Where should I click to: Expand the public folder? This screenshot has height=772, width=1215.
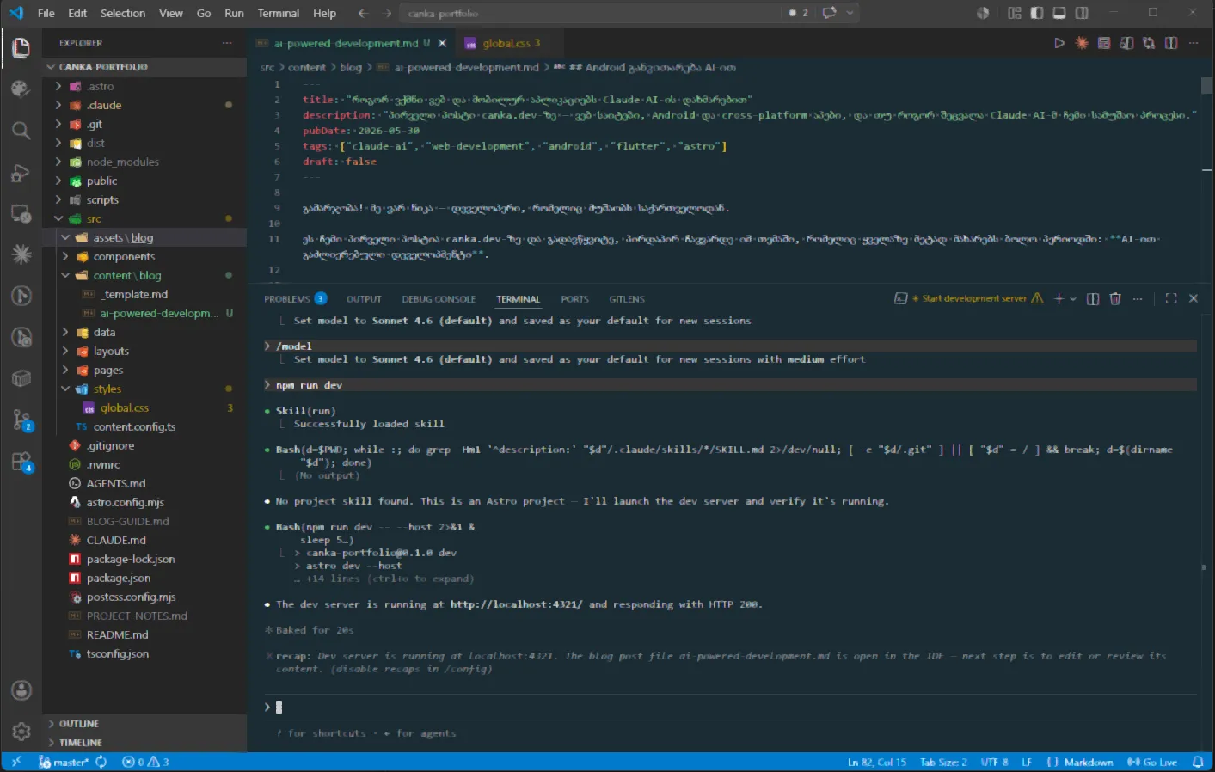pyautogui.click(x=144, y=181)
